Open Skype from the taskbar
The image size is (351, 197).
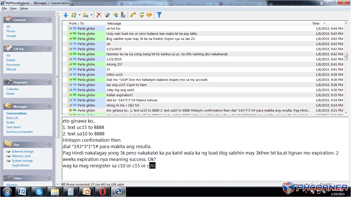[39, 192]
